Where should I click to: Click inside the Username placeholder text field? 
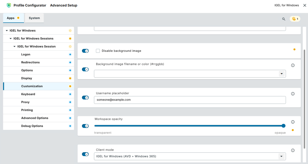coord(190,100)
